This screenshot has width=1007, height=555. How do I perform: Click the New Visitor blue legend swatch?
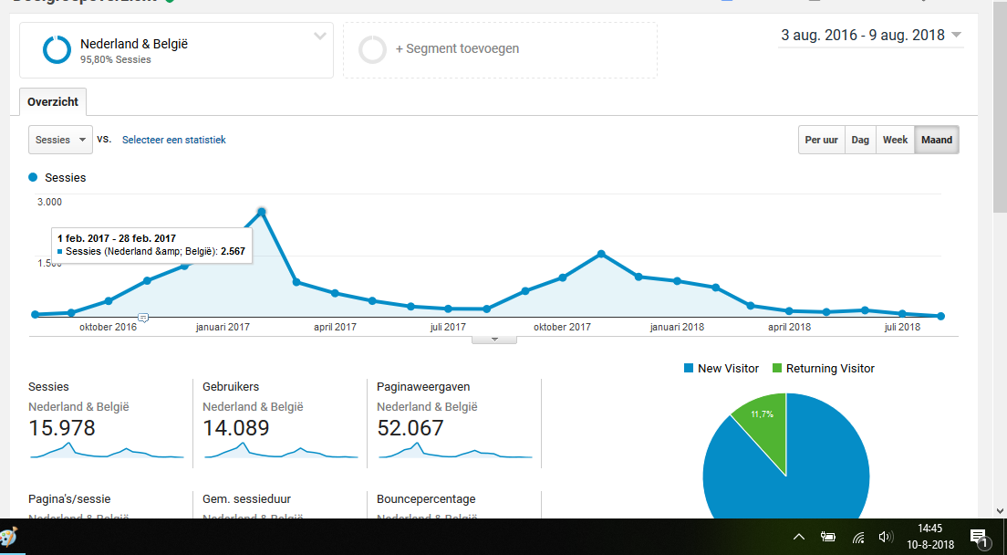click(689, 368)
